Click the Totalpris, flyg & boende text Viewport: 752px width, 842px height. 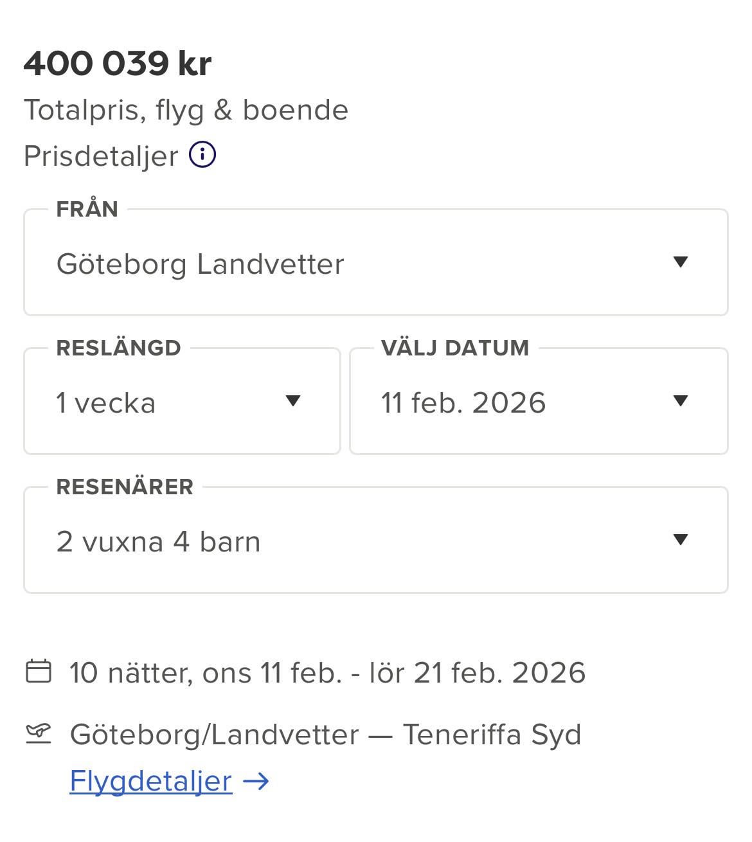pos(186,110)
